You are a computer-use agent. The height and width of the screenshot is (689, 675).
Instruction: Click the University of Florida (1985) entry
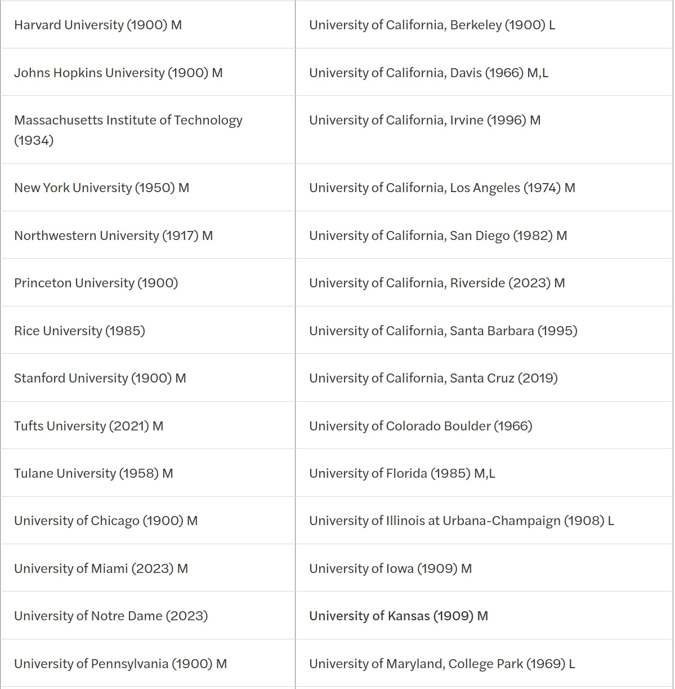(402, 473)
